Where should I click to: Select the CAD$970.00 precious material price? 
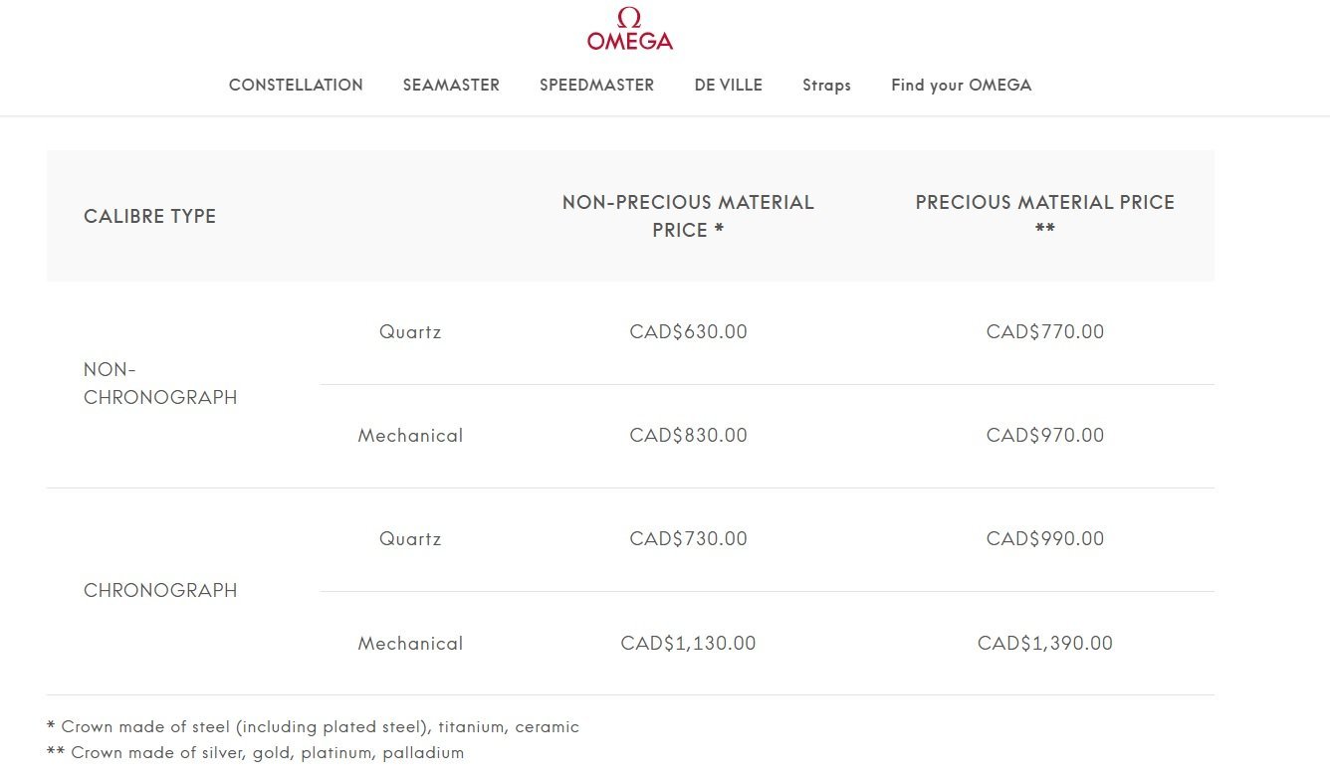point(1044,436)
